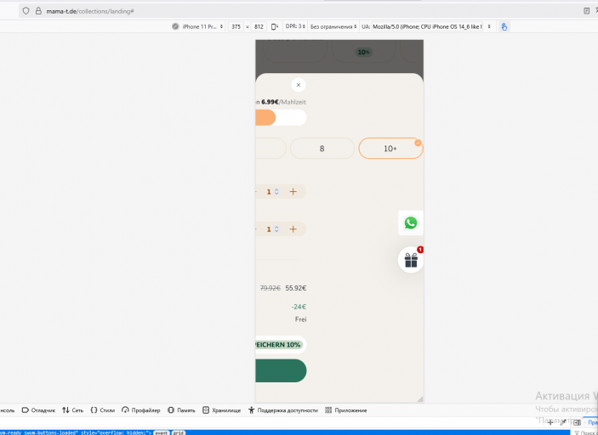The image size is (598, 435).
Task: Toggle the orange subscription switch
Action: [281, 117]
